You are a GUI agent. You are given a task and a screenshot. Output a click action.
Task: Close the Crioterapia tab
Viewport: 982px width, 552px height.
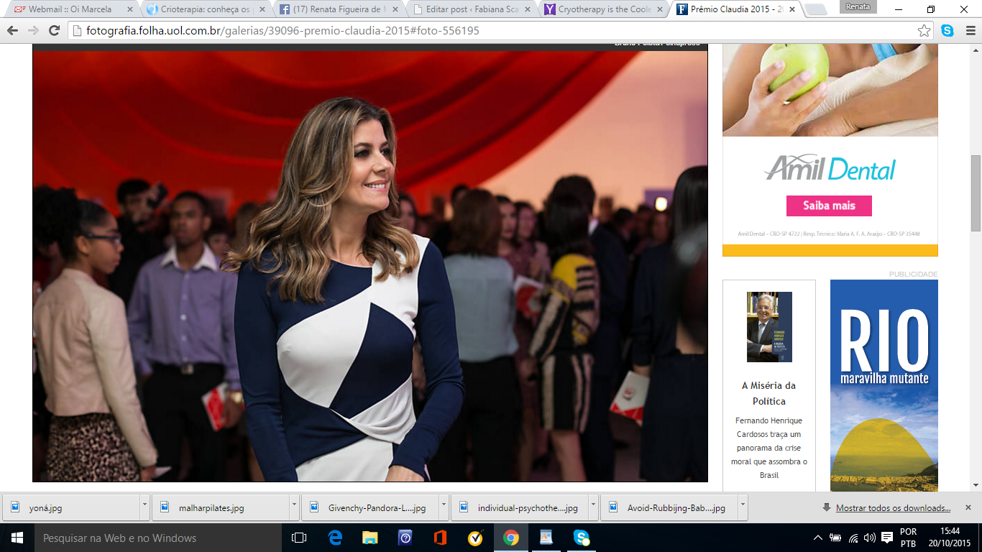[261, 10]
